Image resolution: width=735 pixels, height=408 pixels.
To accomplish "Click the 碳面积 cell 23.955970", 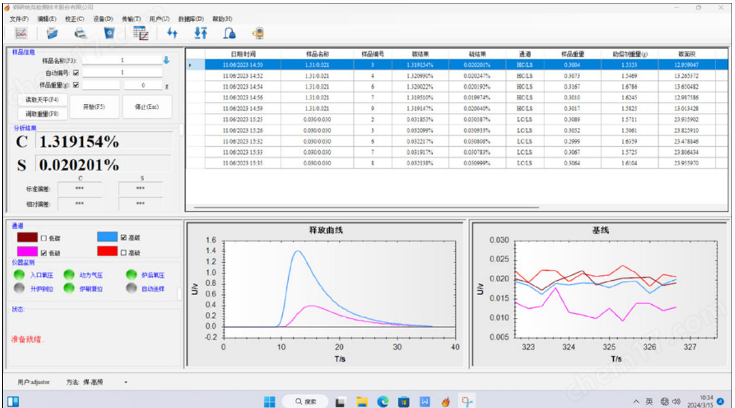I will pos(686,163).
